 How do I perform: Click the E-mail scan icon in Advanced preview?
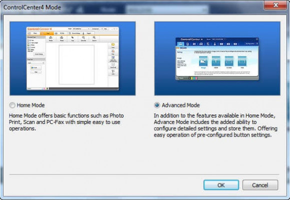pos(229,61)
